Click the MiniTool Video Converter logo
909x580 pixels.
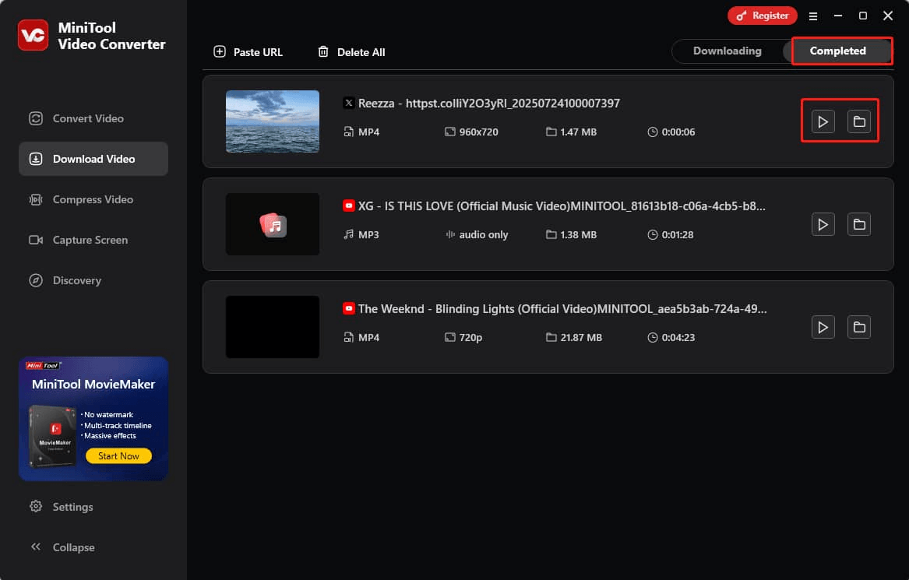[x=33, y=35]
